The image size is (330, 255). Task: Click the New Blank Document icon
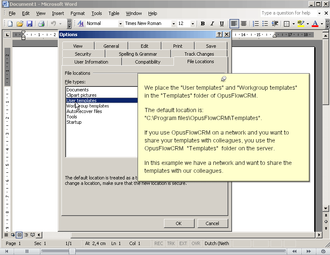click(x=10, y=24)
